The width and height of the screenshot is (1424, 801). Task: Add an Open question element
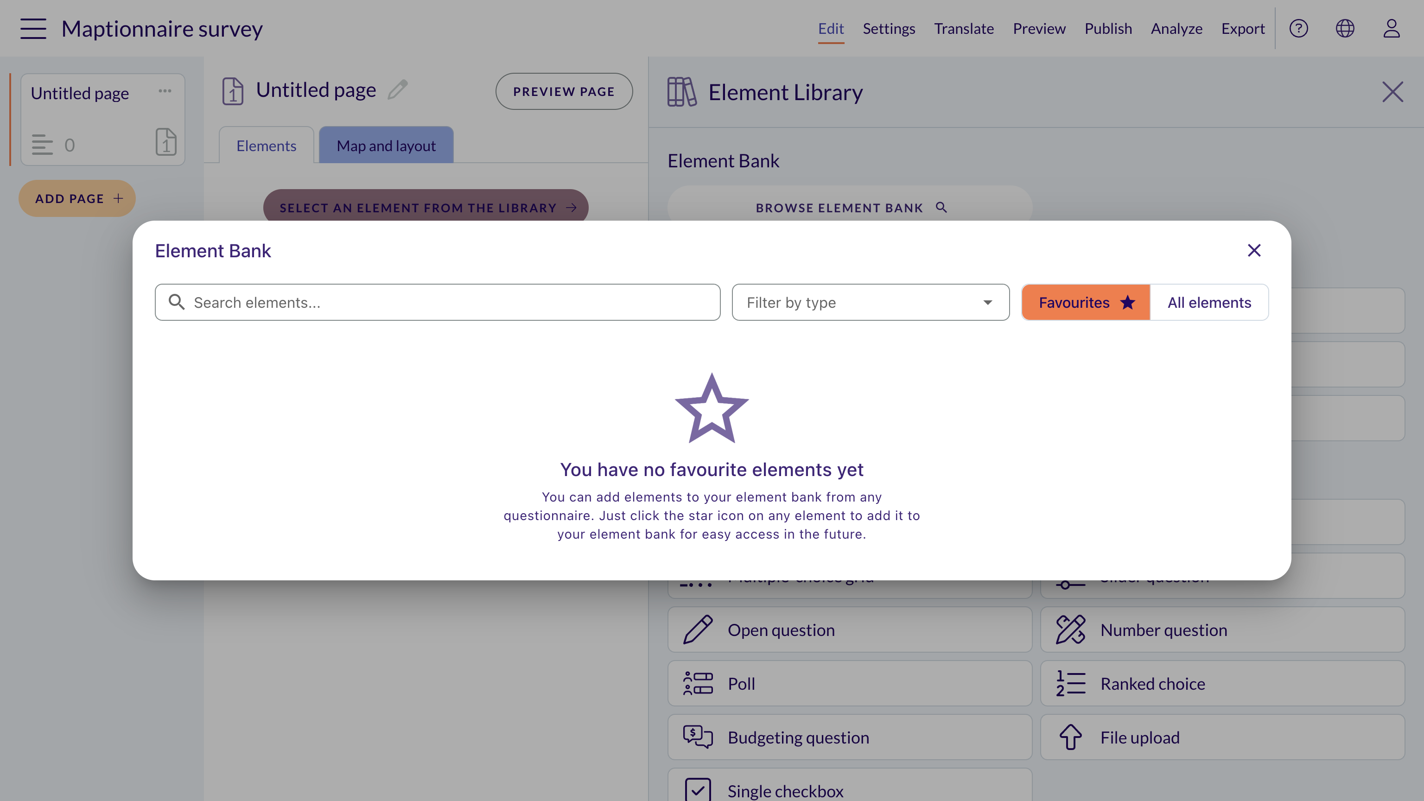coord(850,629)
